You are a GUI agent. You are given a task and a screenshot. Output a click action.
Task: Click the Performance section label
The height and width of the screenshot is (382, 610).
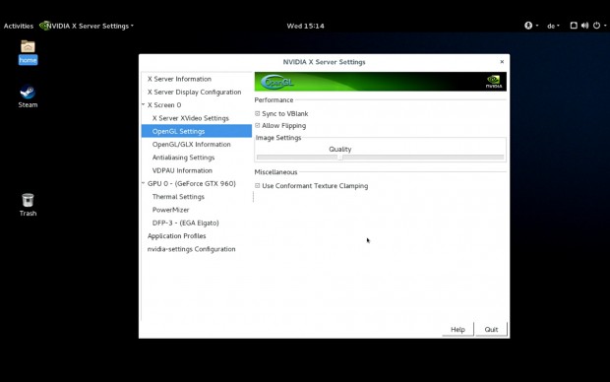coord(274,100)
